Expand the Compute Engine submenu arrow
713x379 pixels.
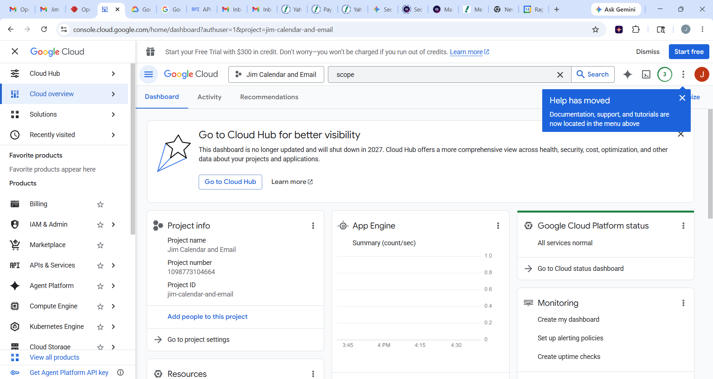113,306
